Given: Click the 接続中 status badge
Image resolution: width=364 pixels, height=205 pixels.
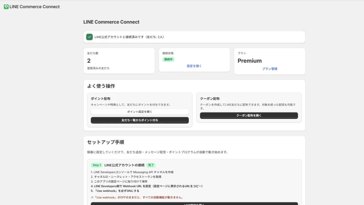Looking at the screenshot, I should pos(168,60).
